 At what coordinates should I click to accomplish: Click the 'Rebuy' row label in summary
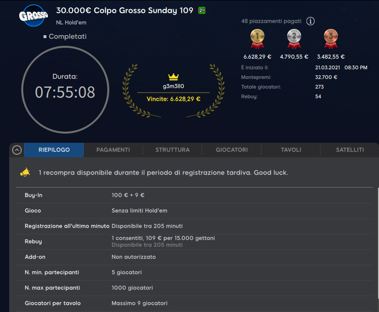[33, 241]
